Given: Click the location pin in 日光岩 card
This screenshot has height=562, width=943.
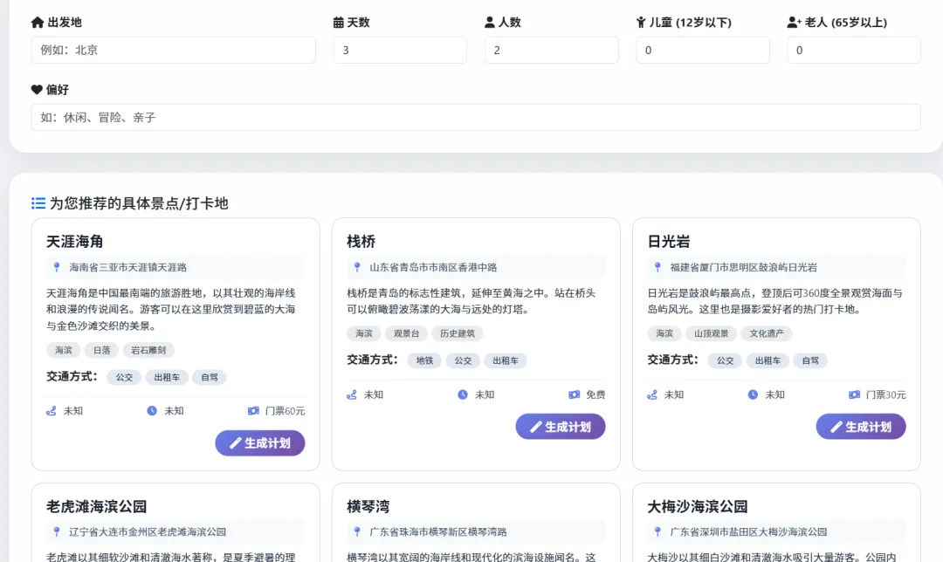Looking at the screenshot, I should pyautogui.click(x=657, y=267).
